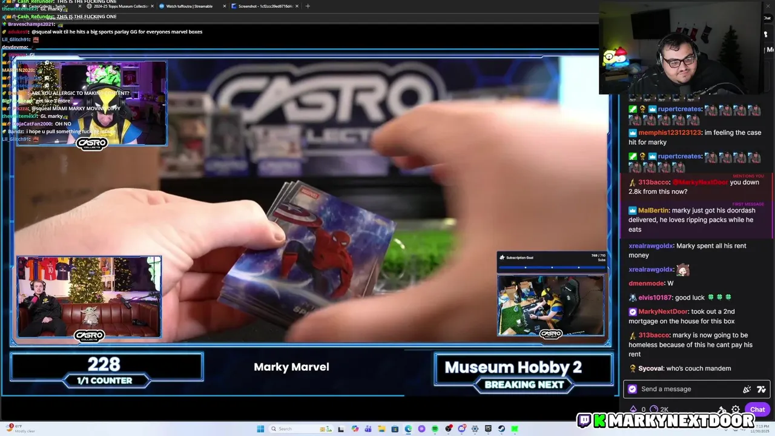Image resolution: width=775 pixels, height=436 pixels.
Task: Click the Wolverine costume webcam thumbnail
Action: (x=91, y=103)
